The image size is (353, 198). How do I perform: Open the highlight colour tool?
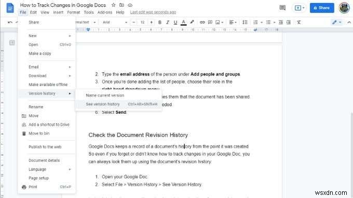[x=192, y=22]
